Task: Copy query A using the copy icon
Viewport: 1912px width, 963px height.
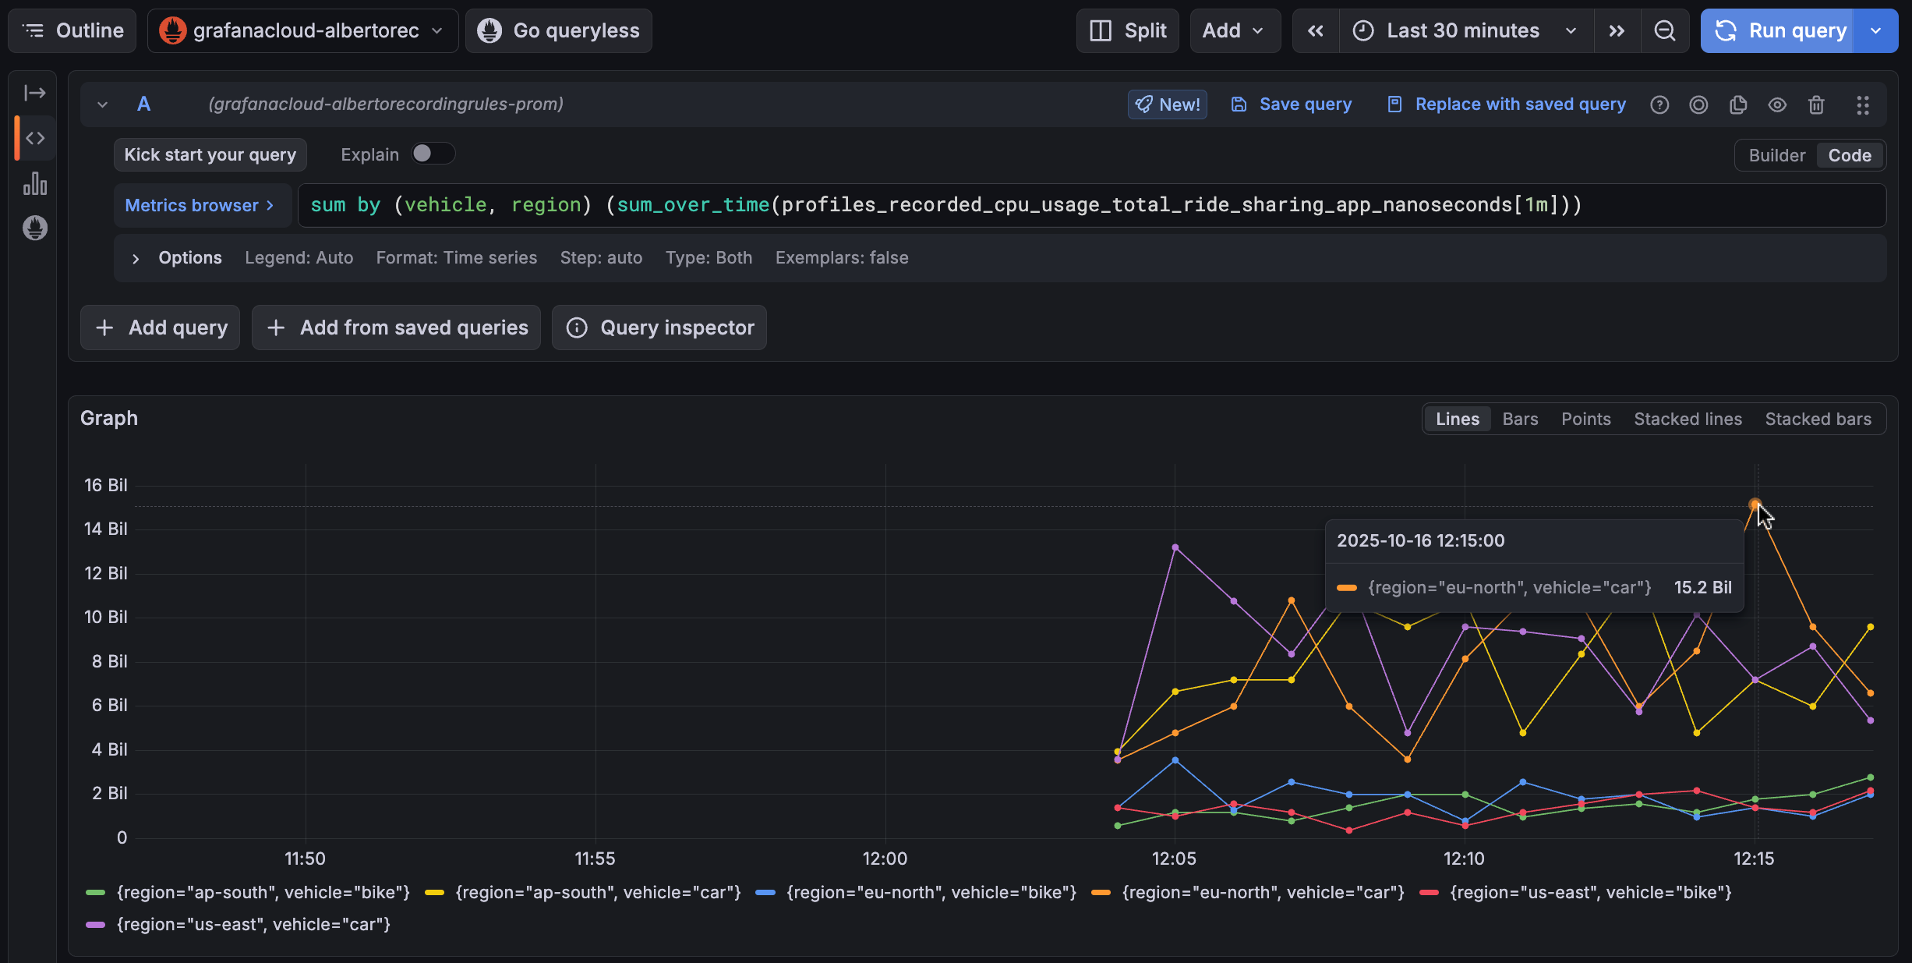Action: tap(1738, 104)
